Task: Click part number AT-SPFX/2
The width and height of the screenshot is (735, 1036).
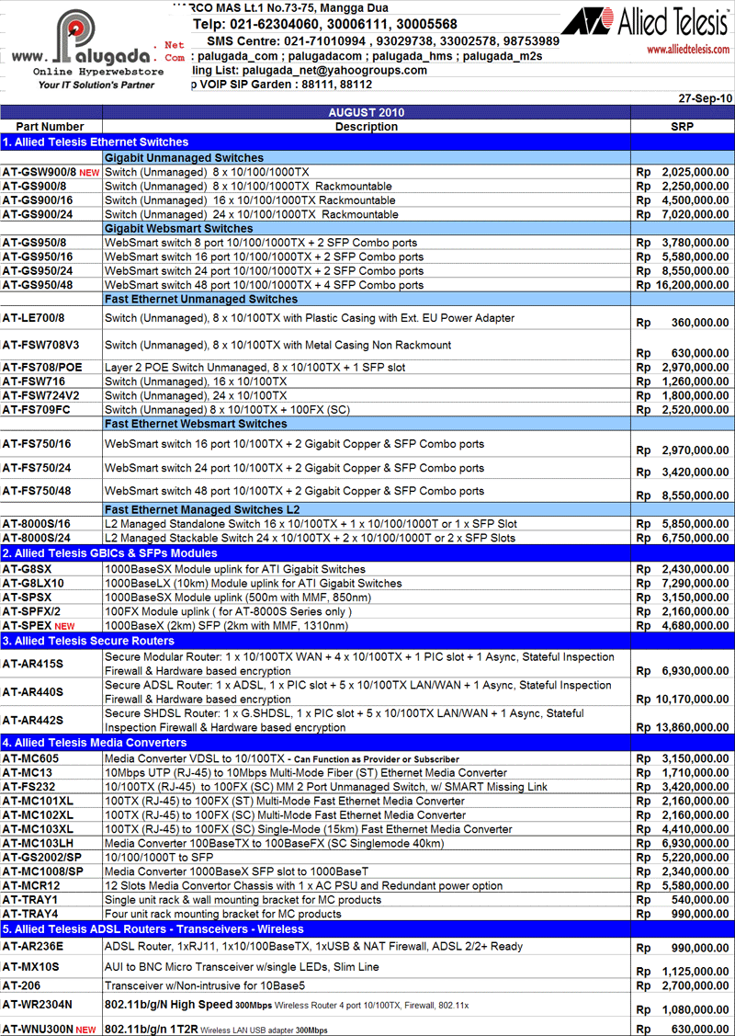Action: [x=31, y=612]
